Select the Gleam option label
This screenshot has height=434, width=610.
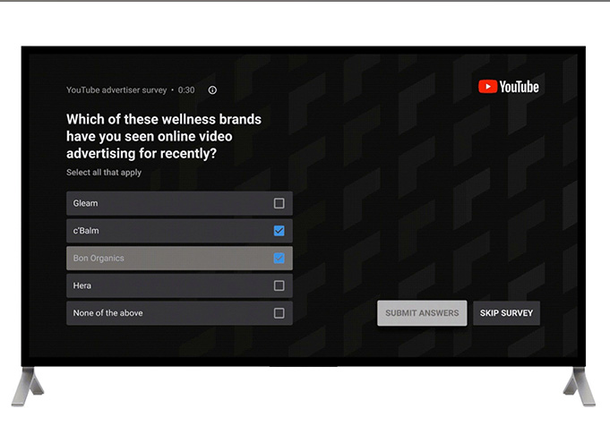(x=86, y=203)
